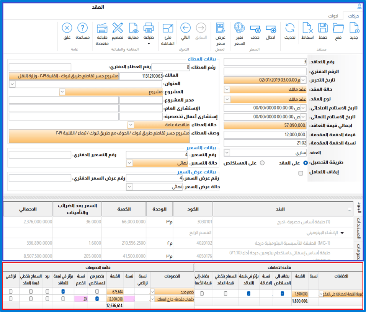The height and width of the screenshot is (312, 366).
Task: Click the عرض سعر (Load quotation) icon
Action: click(221, 28)
